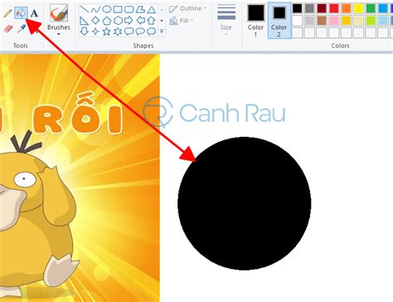The width and height of the screenshot is (393, 302).
Task: Choose the Hexagon shape
Action: 118,21
